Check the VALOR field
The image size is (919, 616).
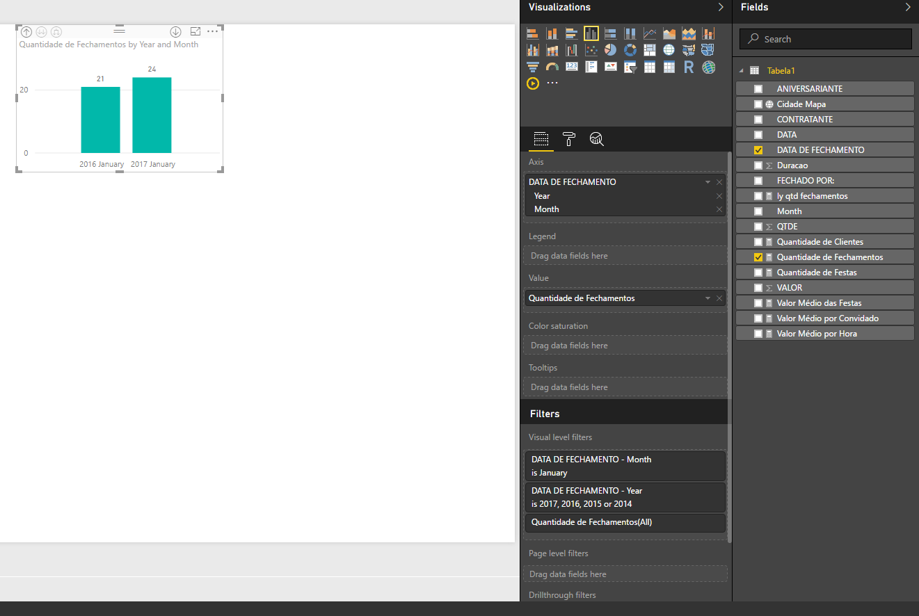pos(758,288)
